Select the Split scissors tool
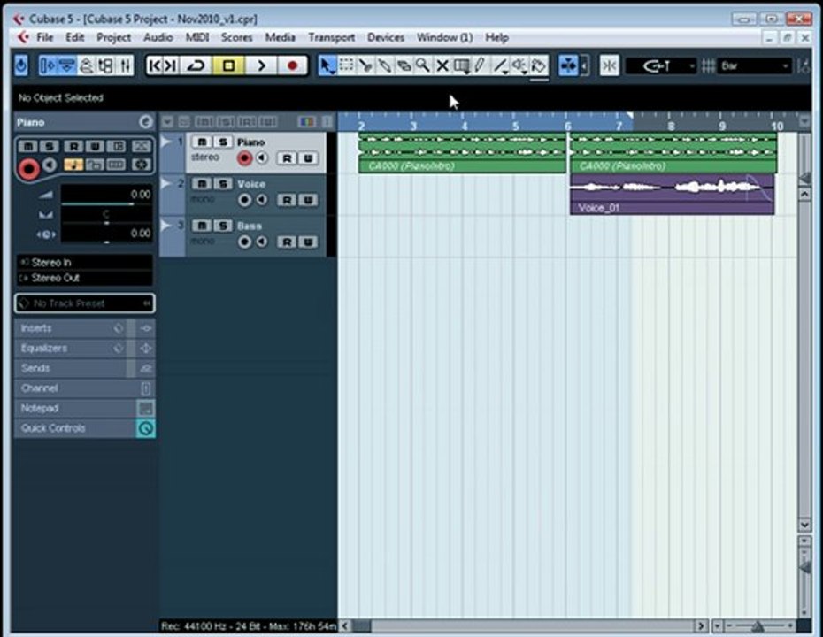Screen dimensions: 823x637 click(x=365, y=65)
